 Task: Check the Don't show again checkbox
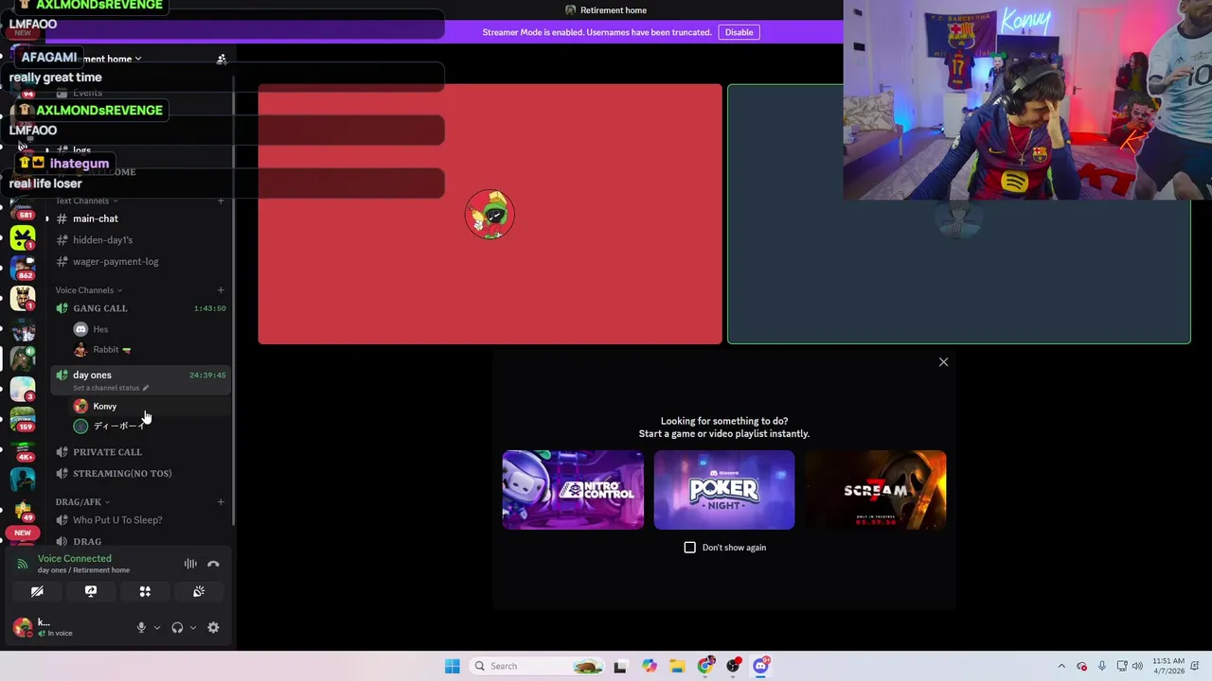689,548
